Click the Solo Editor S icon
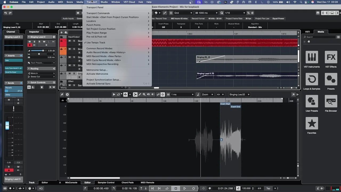 67,94
